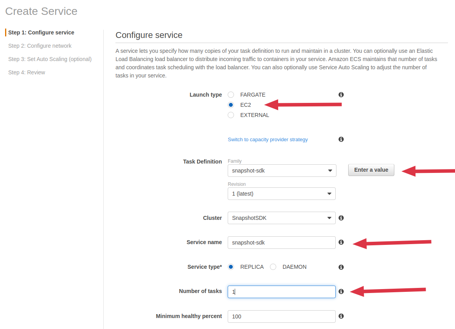Open the Task Definition Family dropdown
455x329 pixels.
(282, 171)
